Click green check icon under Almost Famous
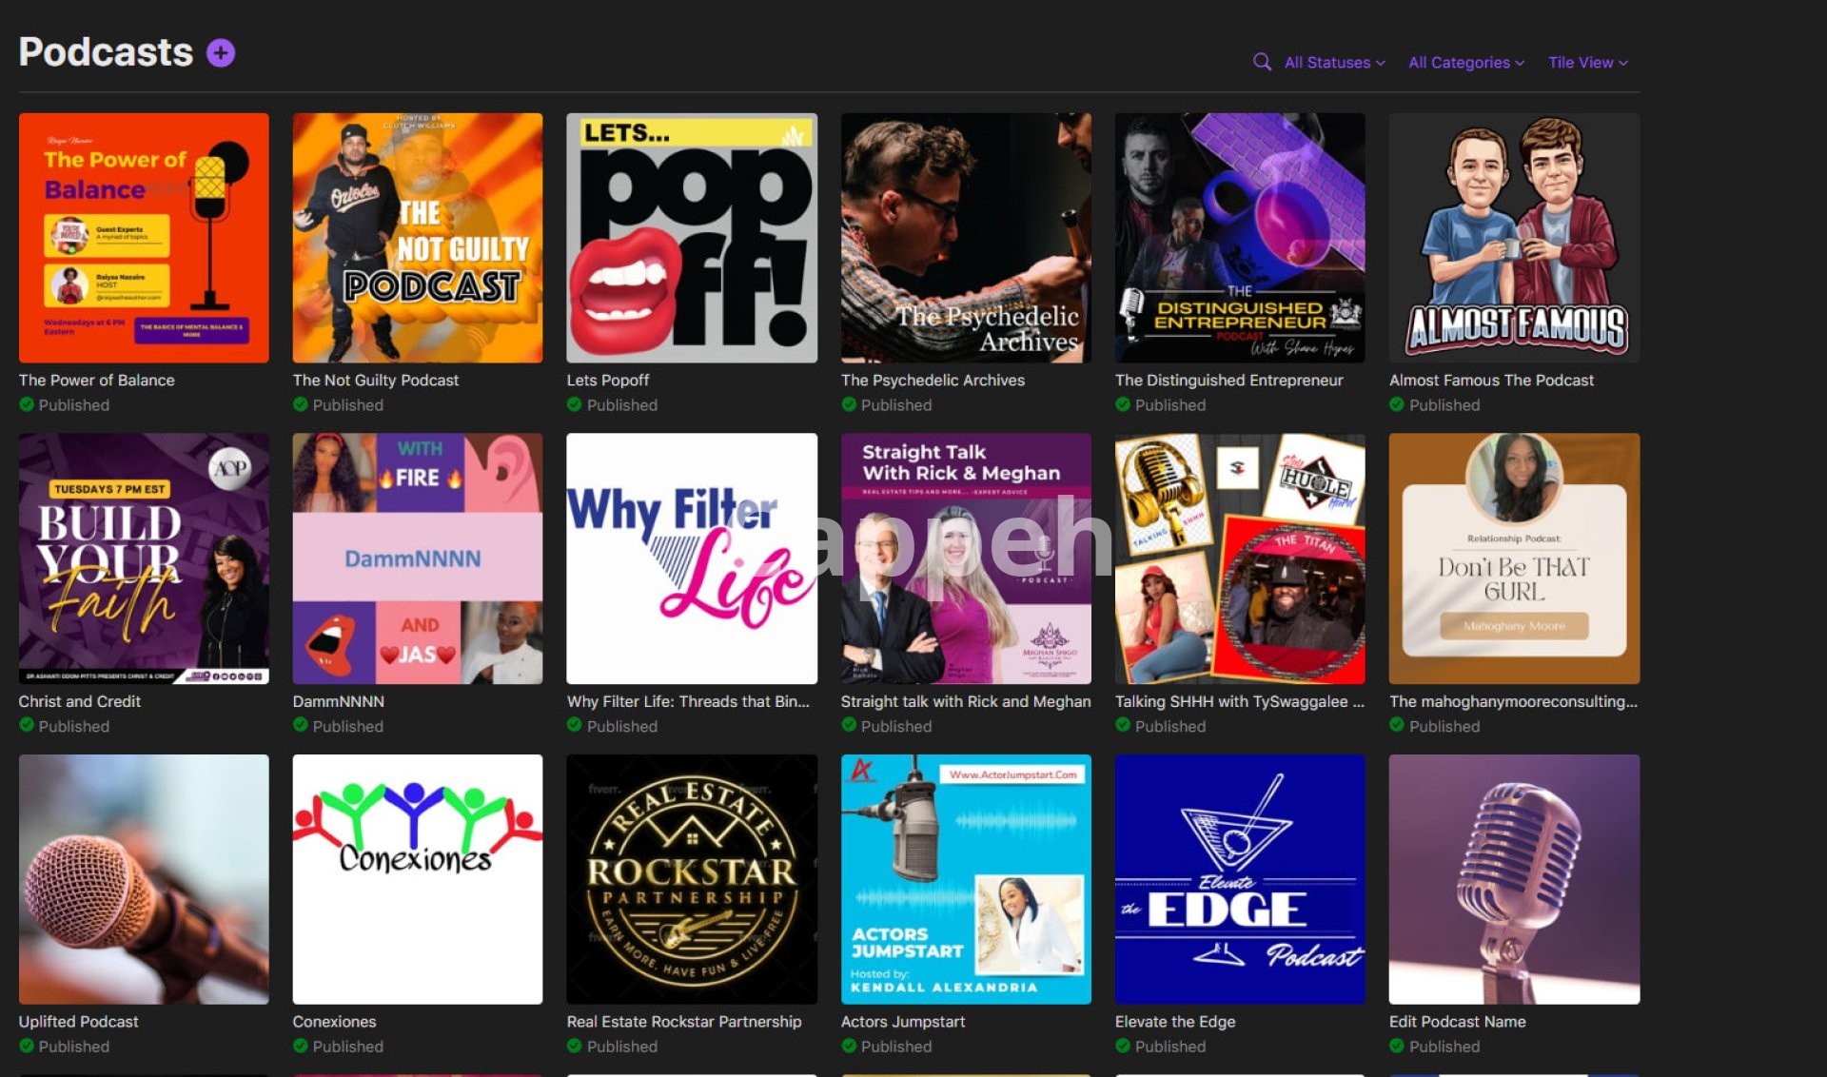Screen dimensions: 1827x1077 1397,404
